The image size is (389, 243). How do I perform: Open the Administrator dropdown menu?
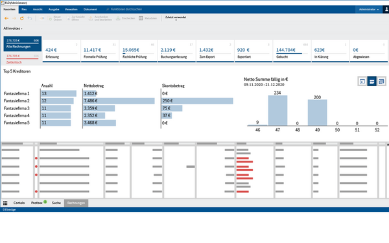pyautogui.click(x=369, y=10)
